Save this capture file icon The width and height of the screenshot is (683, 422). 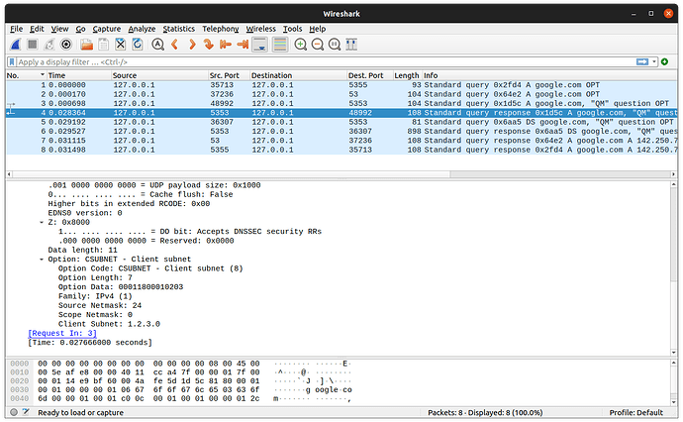103,45
